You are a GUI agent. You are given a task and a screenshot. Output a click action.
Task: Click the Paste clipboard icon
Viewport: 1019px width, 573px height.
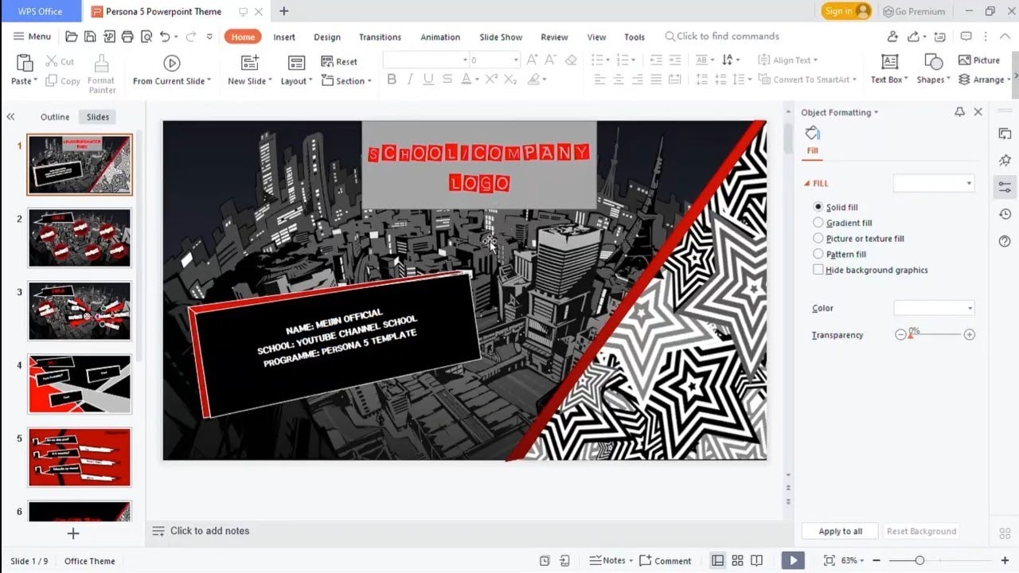(x=25, y=63)
